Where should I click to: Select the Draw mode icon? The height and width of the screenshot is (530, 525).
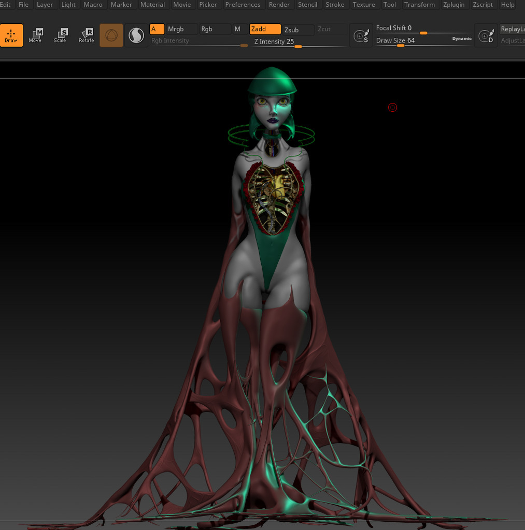pyautogui.click(x=11, y=35)
